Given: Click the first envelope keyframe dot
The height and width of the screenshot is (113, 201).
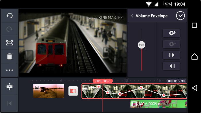Looking at the screenshot, I should pyautogui.click(x=98, y=87).
